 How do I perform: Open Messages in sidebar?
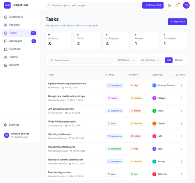point(20,41)
